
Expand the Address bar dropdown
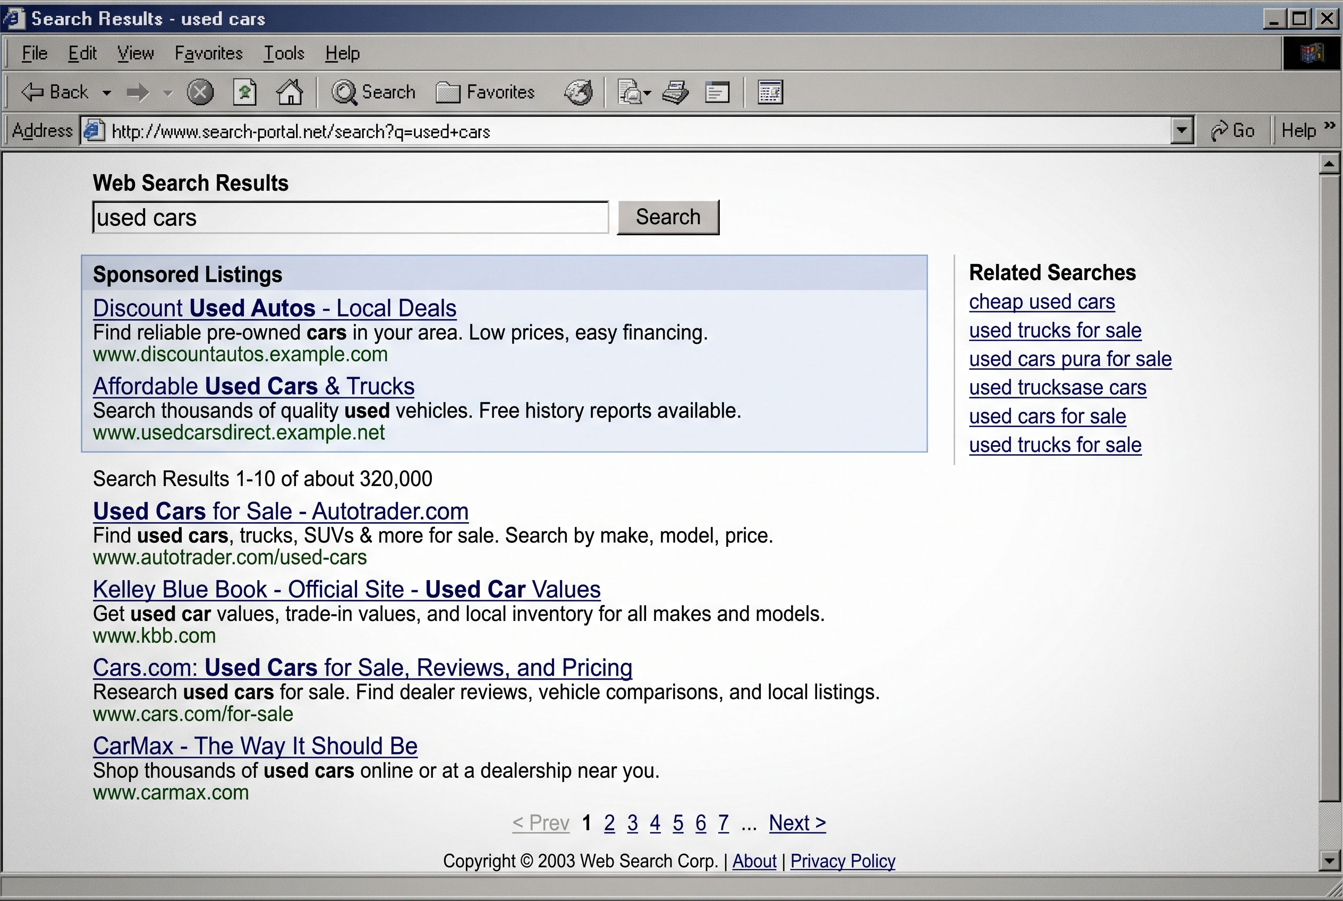click(1181, 131)
